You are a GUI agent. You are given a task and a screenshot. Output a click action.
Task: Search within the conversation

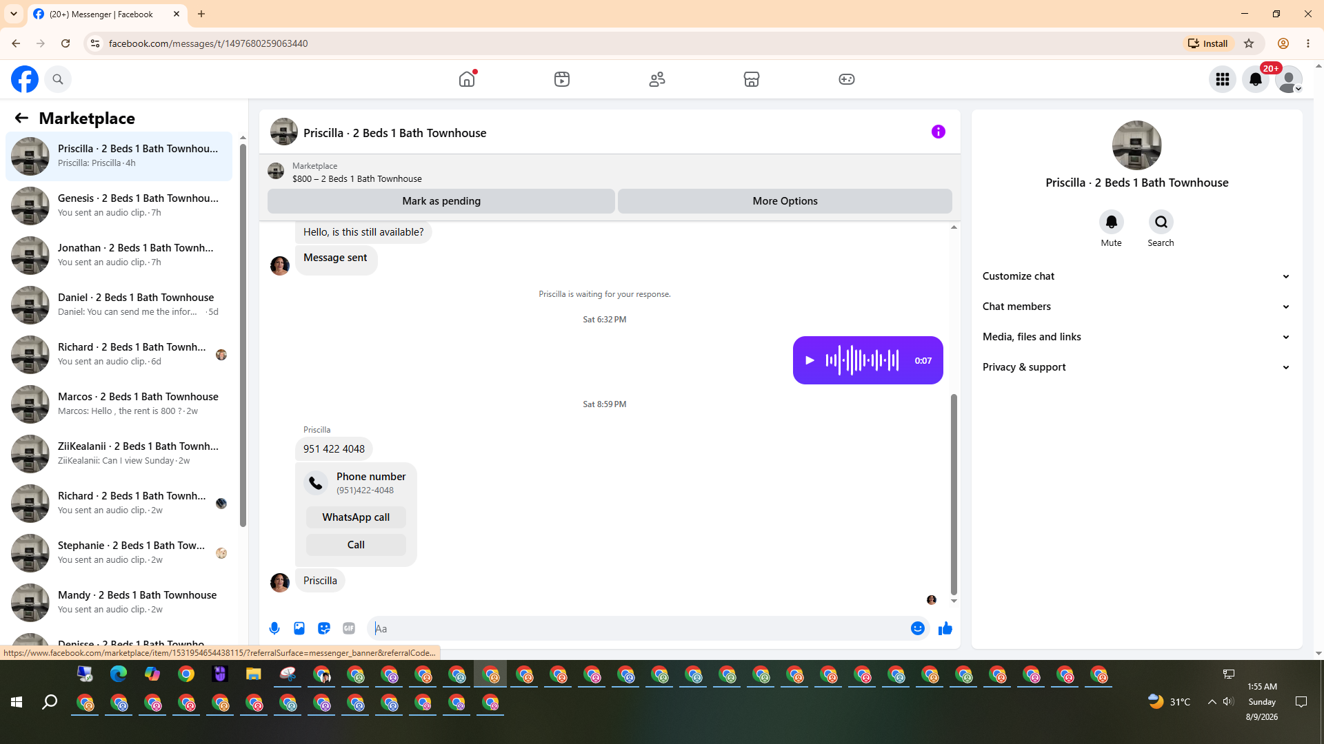point(1161,222)
